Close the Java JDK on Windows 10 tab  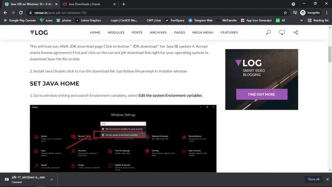57,4
